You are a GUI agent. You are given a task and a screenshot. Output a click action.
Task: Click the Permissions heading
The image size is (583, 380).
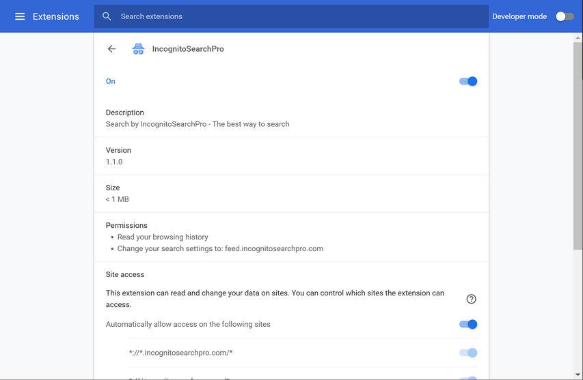[x=126, y=225]
